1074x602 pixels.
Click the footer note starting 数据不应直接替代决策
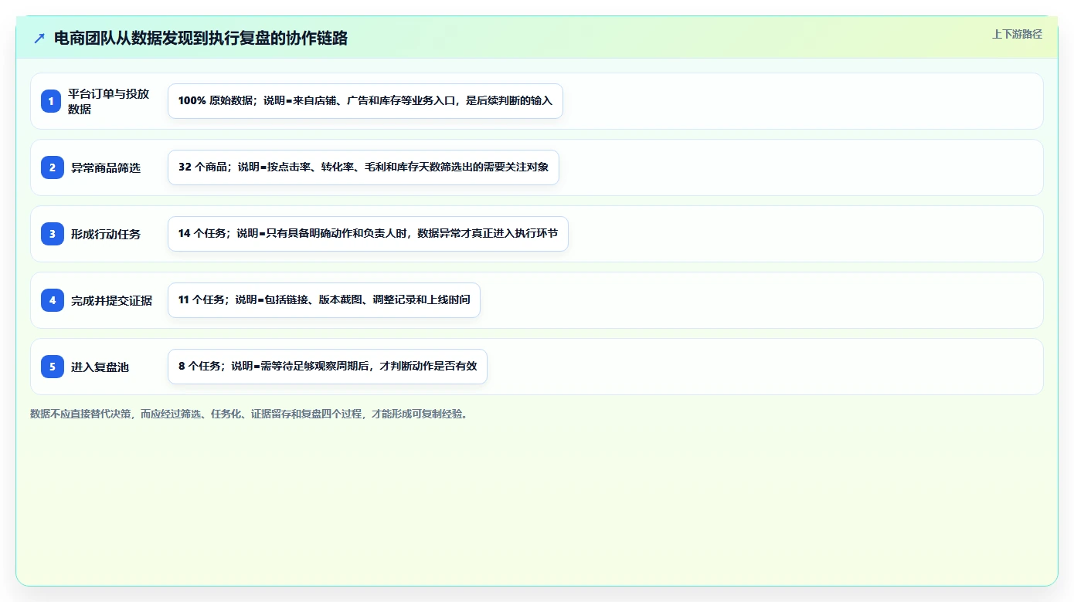(249, 414)
